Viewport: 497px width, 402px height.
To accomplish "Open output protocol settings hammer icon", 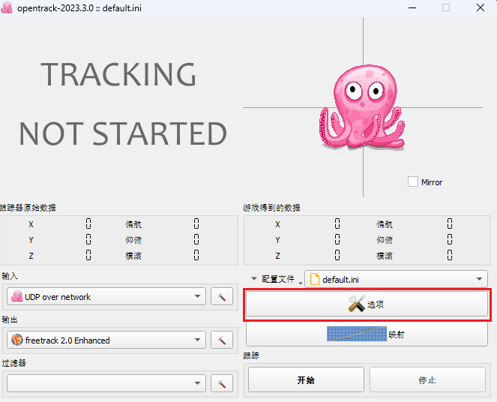I will 222,340.
